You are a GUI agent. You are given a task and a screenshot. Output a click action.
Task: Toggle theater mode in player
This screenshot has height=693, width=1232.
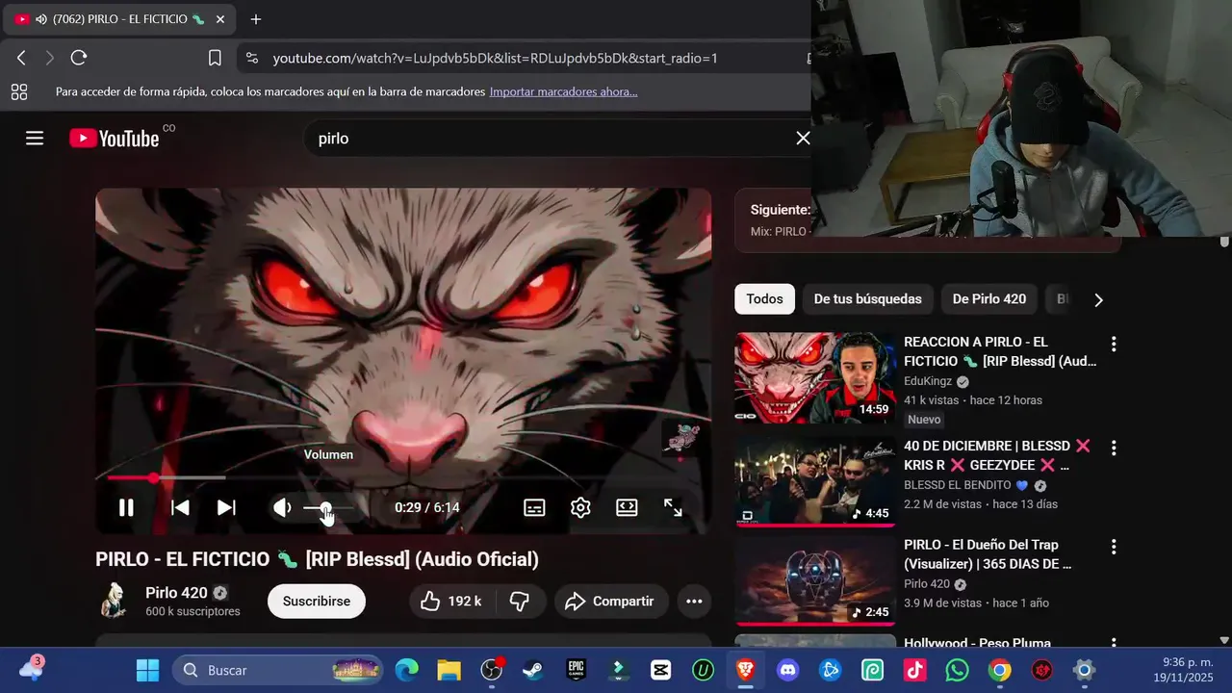[627, 507]
